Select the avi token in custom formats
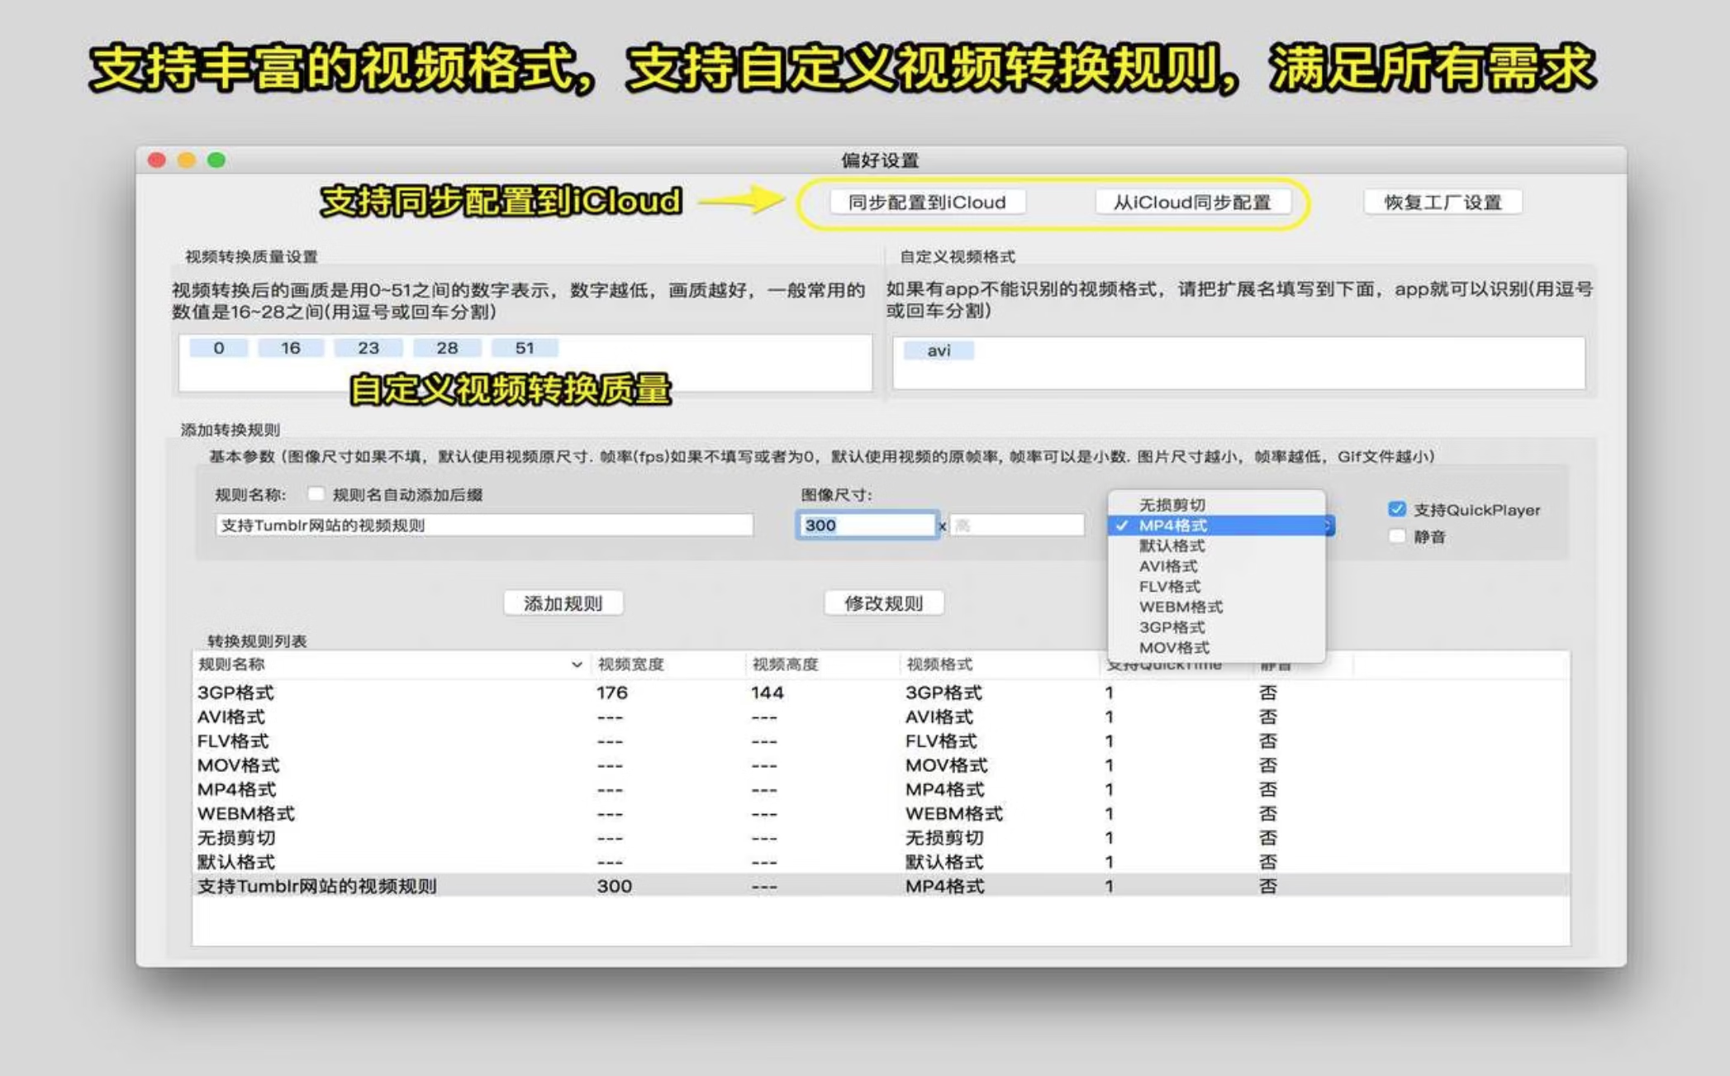1730x1076 pixels. click(939, 350)
